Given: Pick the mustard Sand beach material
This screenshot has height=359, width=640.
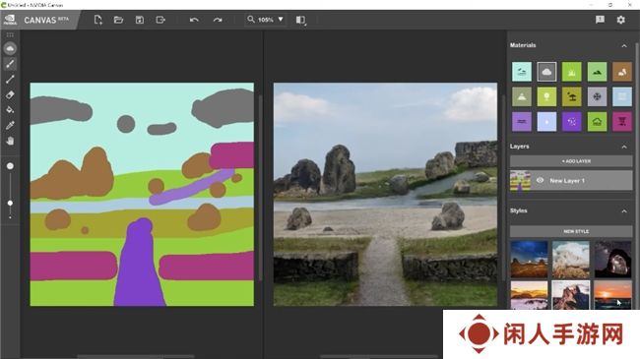Looking at the screenshot, I should click(x=571, y=96).
